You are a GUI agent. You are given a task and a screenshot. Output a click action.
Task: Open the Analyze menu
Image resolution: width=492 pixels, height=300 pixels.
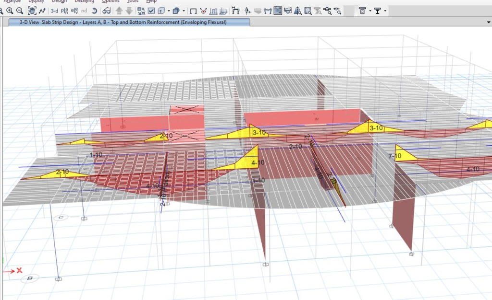(12, 1)
